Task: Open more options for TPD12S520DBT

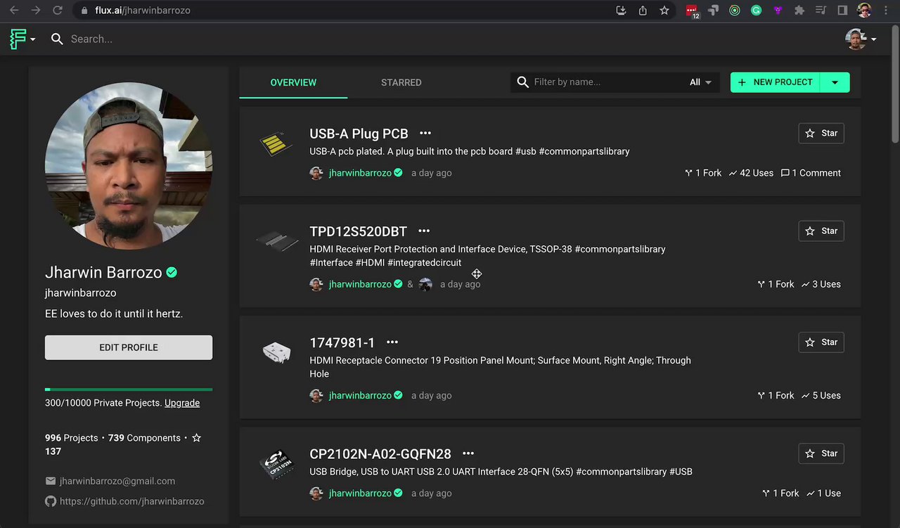Action: [424, 231]
